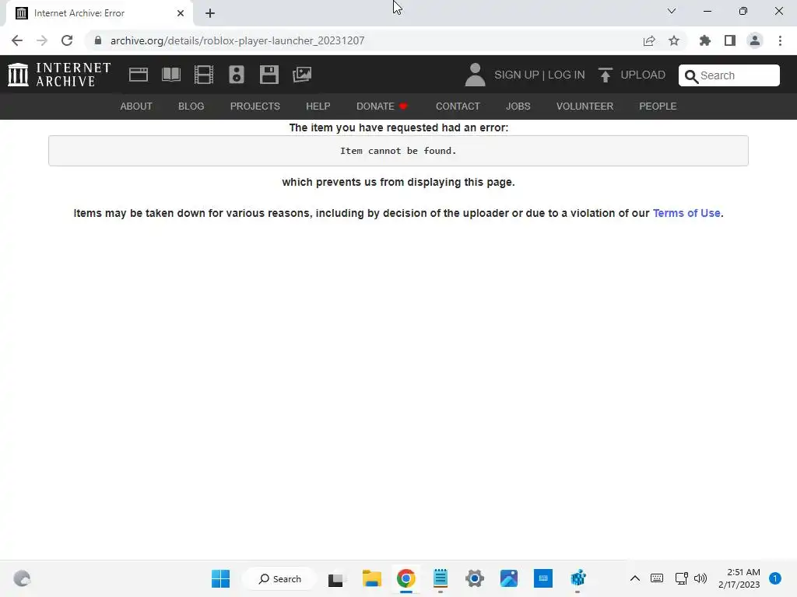The width and height of the screenshot is (797, 597).
Task: Open the Images icon
Action: coord(302,75)
